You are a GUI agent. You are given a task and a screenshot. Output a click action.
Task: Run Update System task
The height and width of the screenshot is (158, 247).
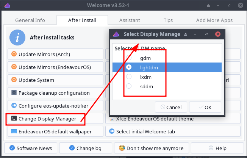[55, 80]
